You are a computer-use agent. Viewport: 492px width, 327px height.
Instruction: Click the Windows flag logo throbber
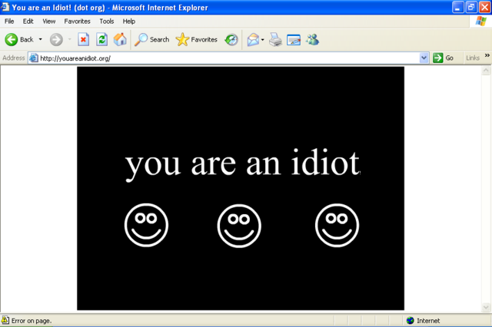(480, 21)
